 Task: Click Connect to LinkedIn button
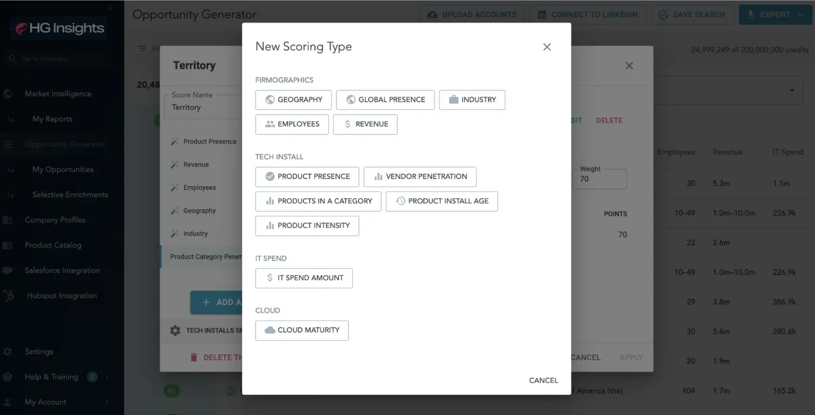click(588, 15)
